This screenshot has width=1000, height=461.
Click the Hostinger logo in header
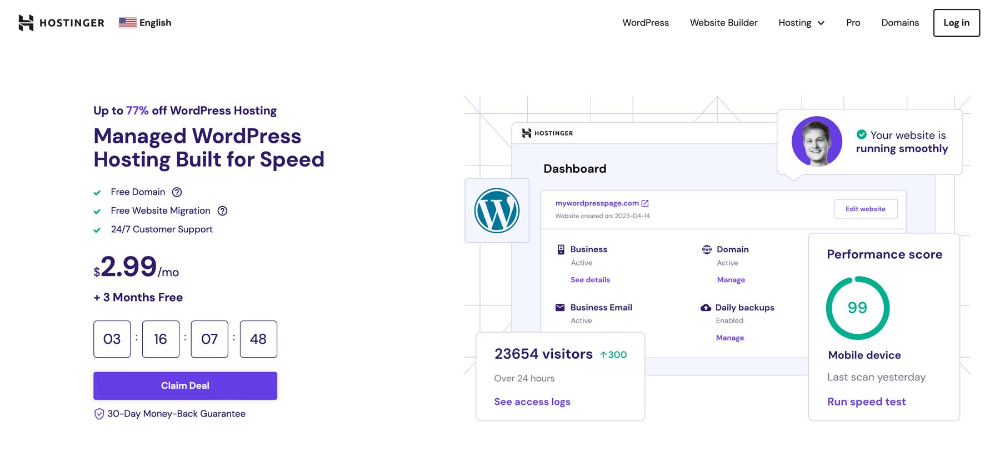coord(61,23)
